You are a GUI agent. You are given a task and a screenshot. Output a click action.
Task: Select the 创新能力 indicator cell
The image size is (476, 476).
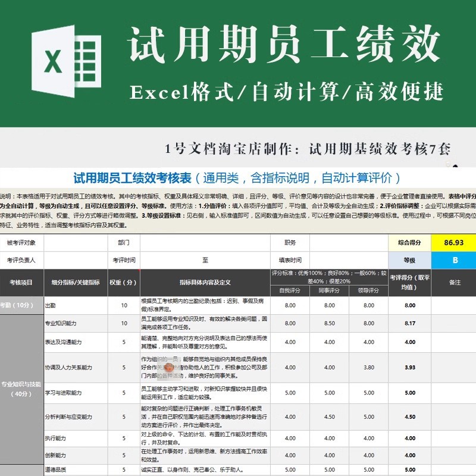pyautogui.click(x=76, y=455)
